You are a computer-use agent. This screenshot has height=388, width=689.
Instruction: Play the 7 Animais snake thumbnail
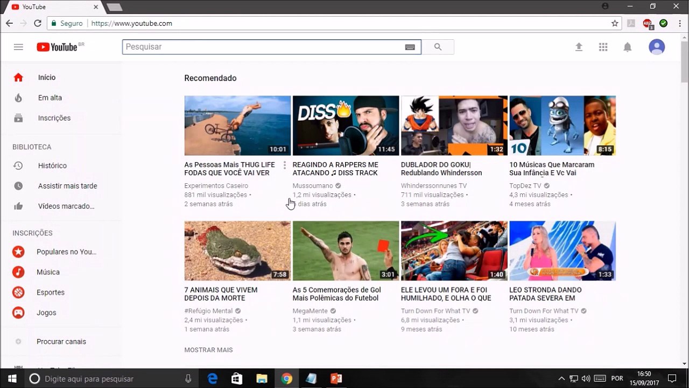point(237,251)
